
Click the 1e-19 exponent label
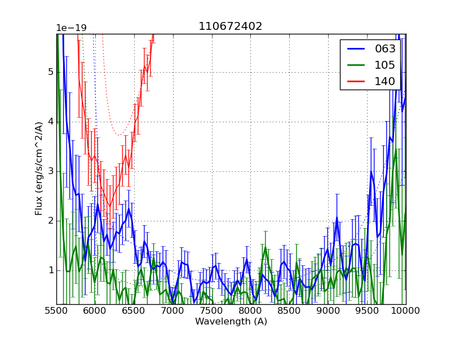[71, 28]
